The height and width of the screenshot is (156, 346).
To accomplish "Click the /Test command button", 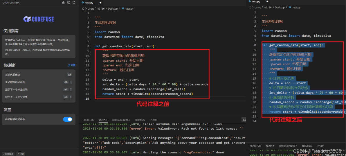I will tap(21, 154).
